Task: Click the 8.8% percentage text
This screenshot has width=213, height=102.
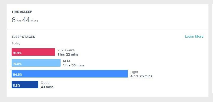Action: click(17, 86)
